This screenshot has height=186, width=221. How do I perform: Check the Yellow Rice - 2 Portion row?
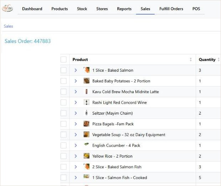[63, 156]
